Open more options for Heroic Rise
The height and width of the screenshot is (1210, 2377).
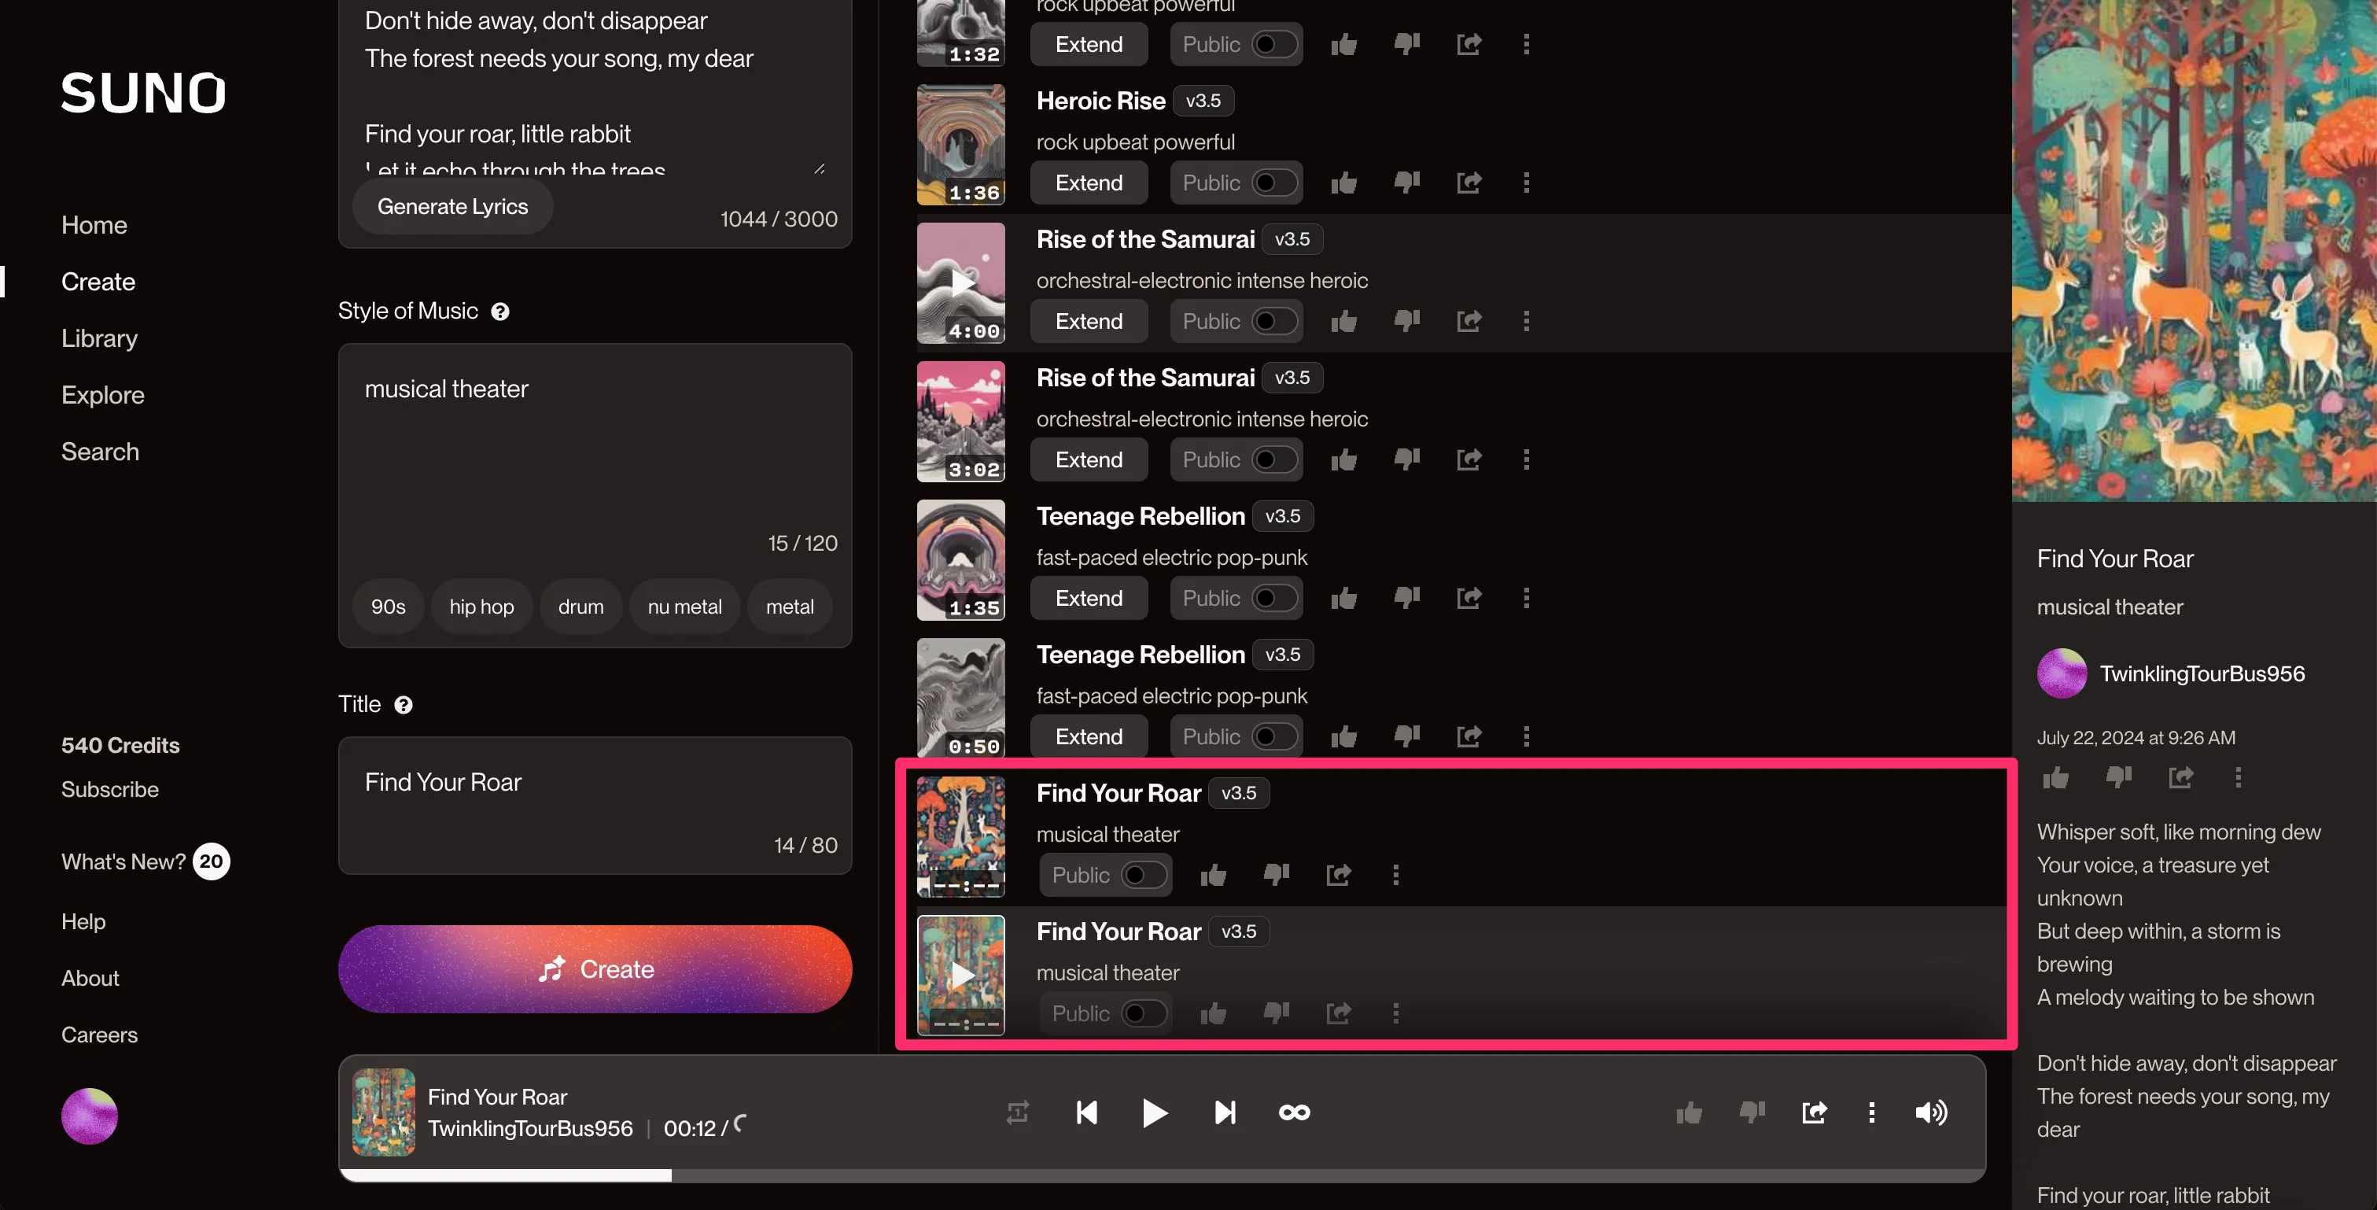(1526, 183)
